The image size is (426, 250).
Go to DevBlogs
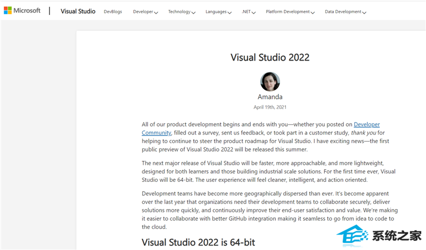pyautogui.click(x=113, y=12)
